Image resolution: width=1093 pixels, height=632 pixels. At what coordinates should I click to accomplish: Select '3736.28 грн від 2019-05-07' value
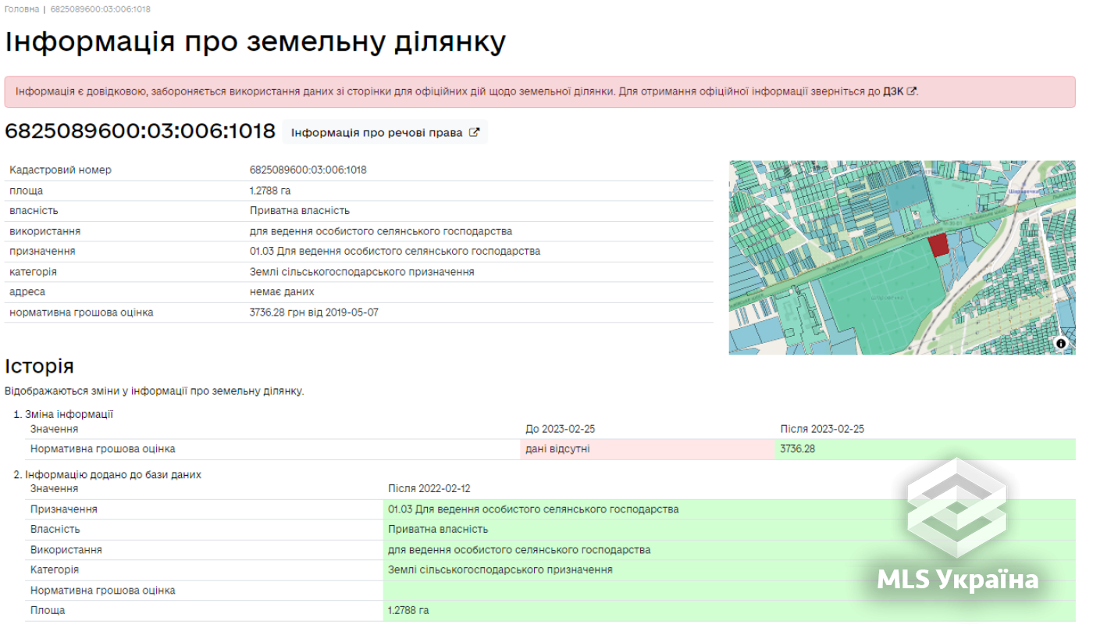pyautogui.click(x=315, y=312)
